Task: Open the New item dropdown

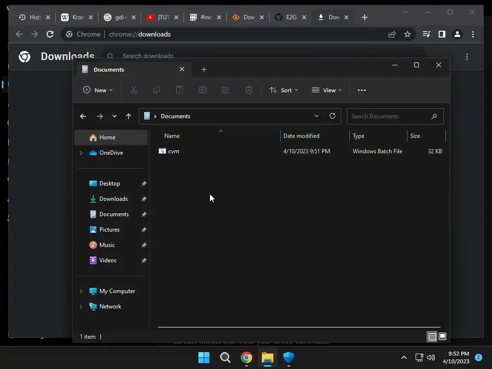Action: 98,90
